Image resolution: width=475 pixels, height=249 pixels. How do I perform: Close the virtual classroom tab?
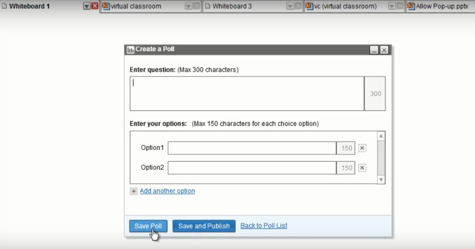(x=196, y=6)
